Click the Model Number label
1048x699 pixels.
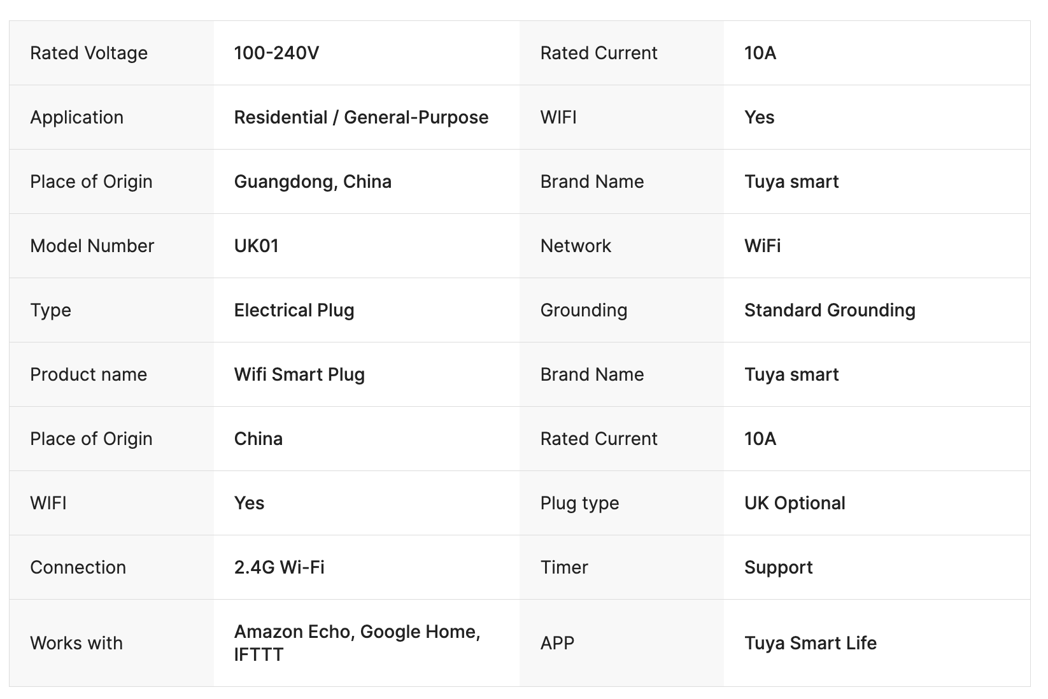(x=92, y=246)
